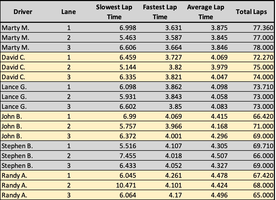Click the Total Laps column header

(251, 12)
